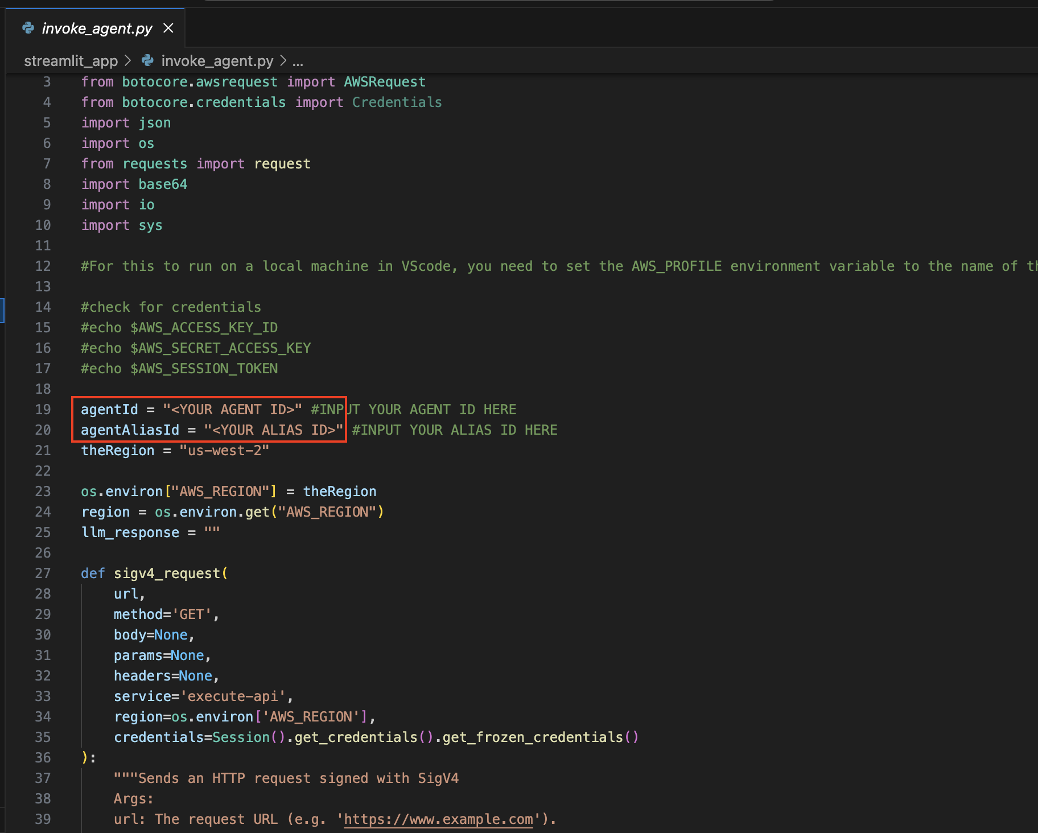Screen dimensions: 1038x833
Task: Place cursor on "<YOUR ALIAS ID>" string
Action: 274,430
